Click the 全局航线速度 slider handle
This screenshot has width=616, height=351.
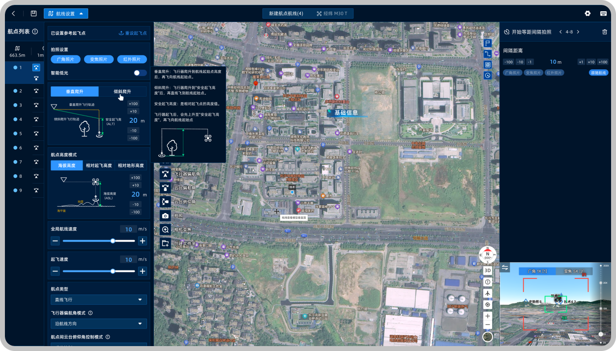click(x=113, y=241)
